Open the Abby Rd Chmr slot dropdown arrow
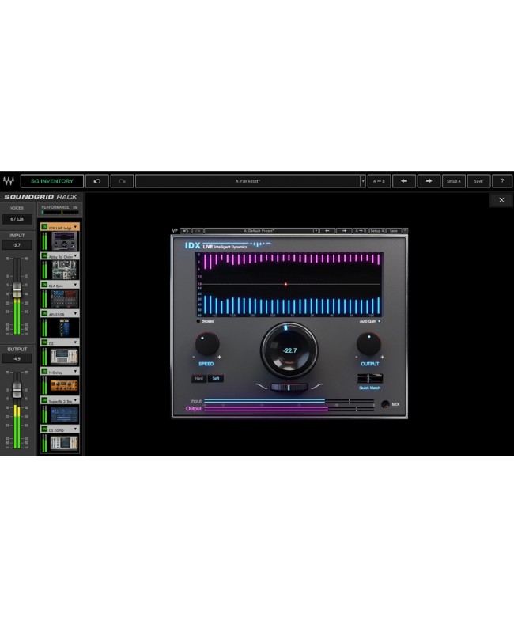514x628 pixels. 75,256
